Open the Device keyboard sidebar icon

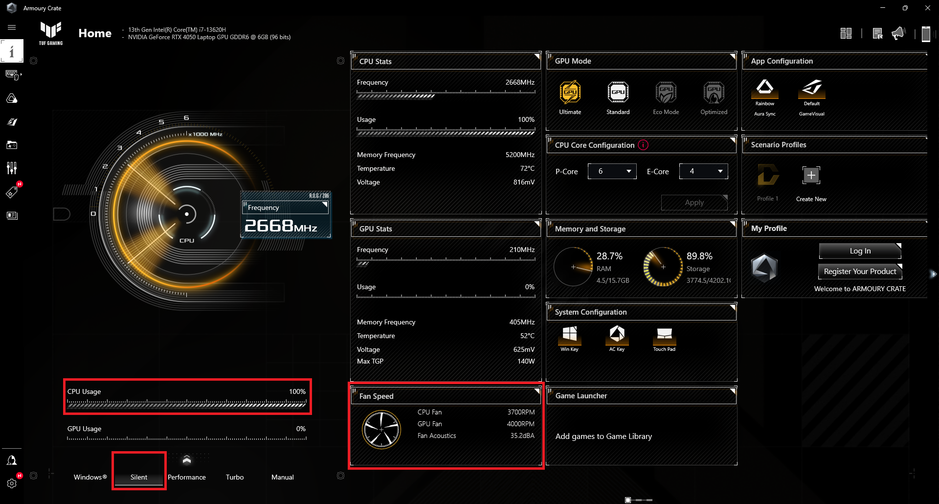(x=12, y=75)
